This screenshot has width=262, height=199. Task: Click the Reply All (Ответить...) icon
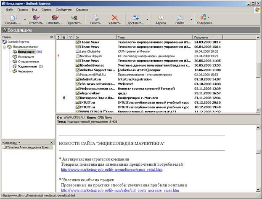[x=55, y=18]
